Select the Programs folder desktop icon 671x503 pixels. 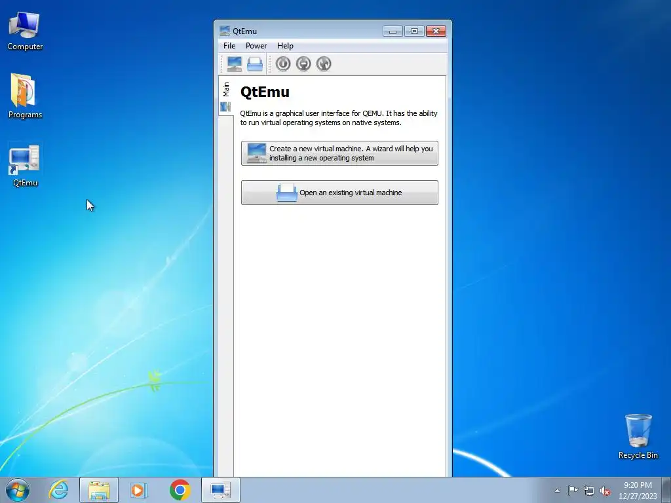pyautogui.click(x=25, y=97)
